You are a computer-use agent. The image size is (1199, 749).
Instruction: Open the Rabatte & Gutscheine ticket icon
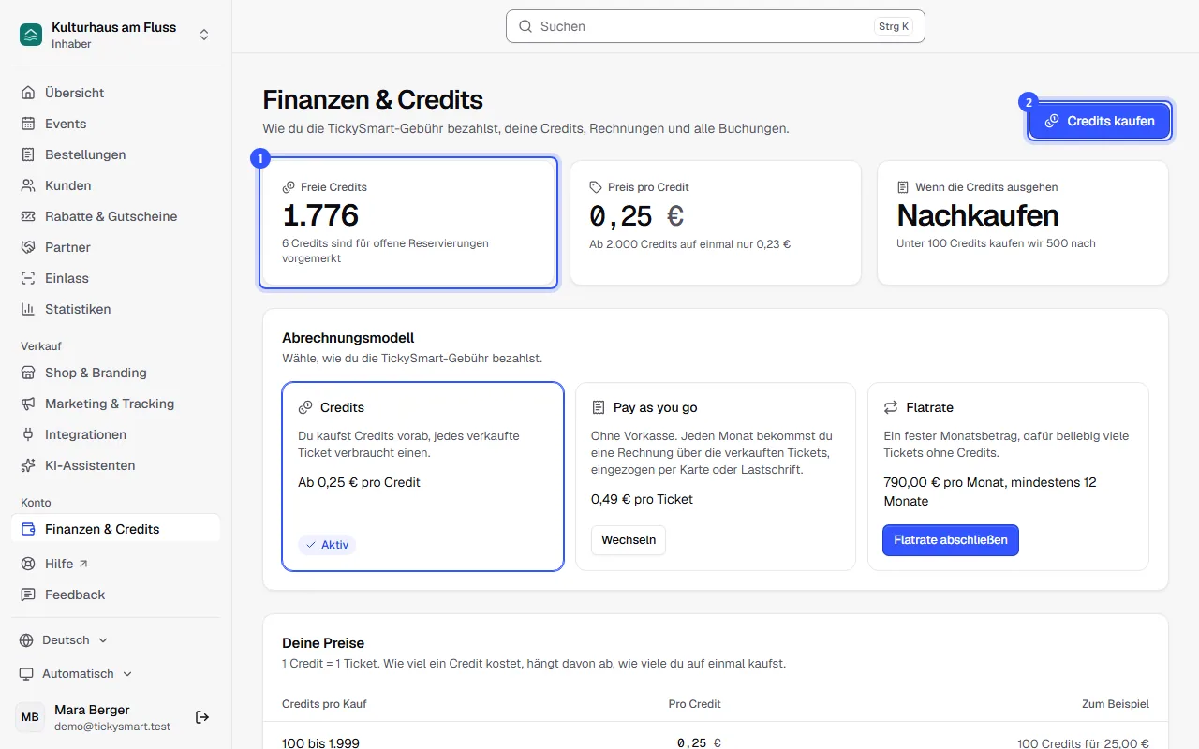28,216
